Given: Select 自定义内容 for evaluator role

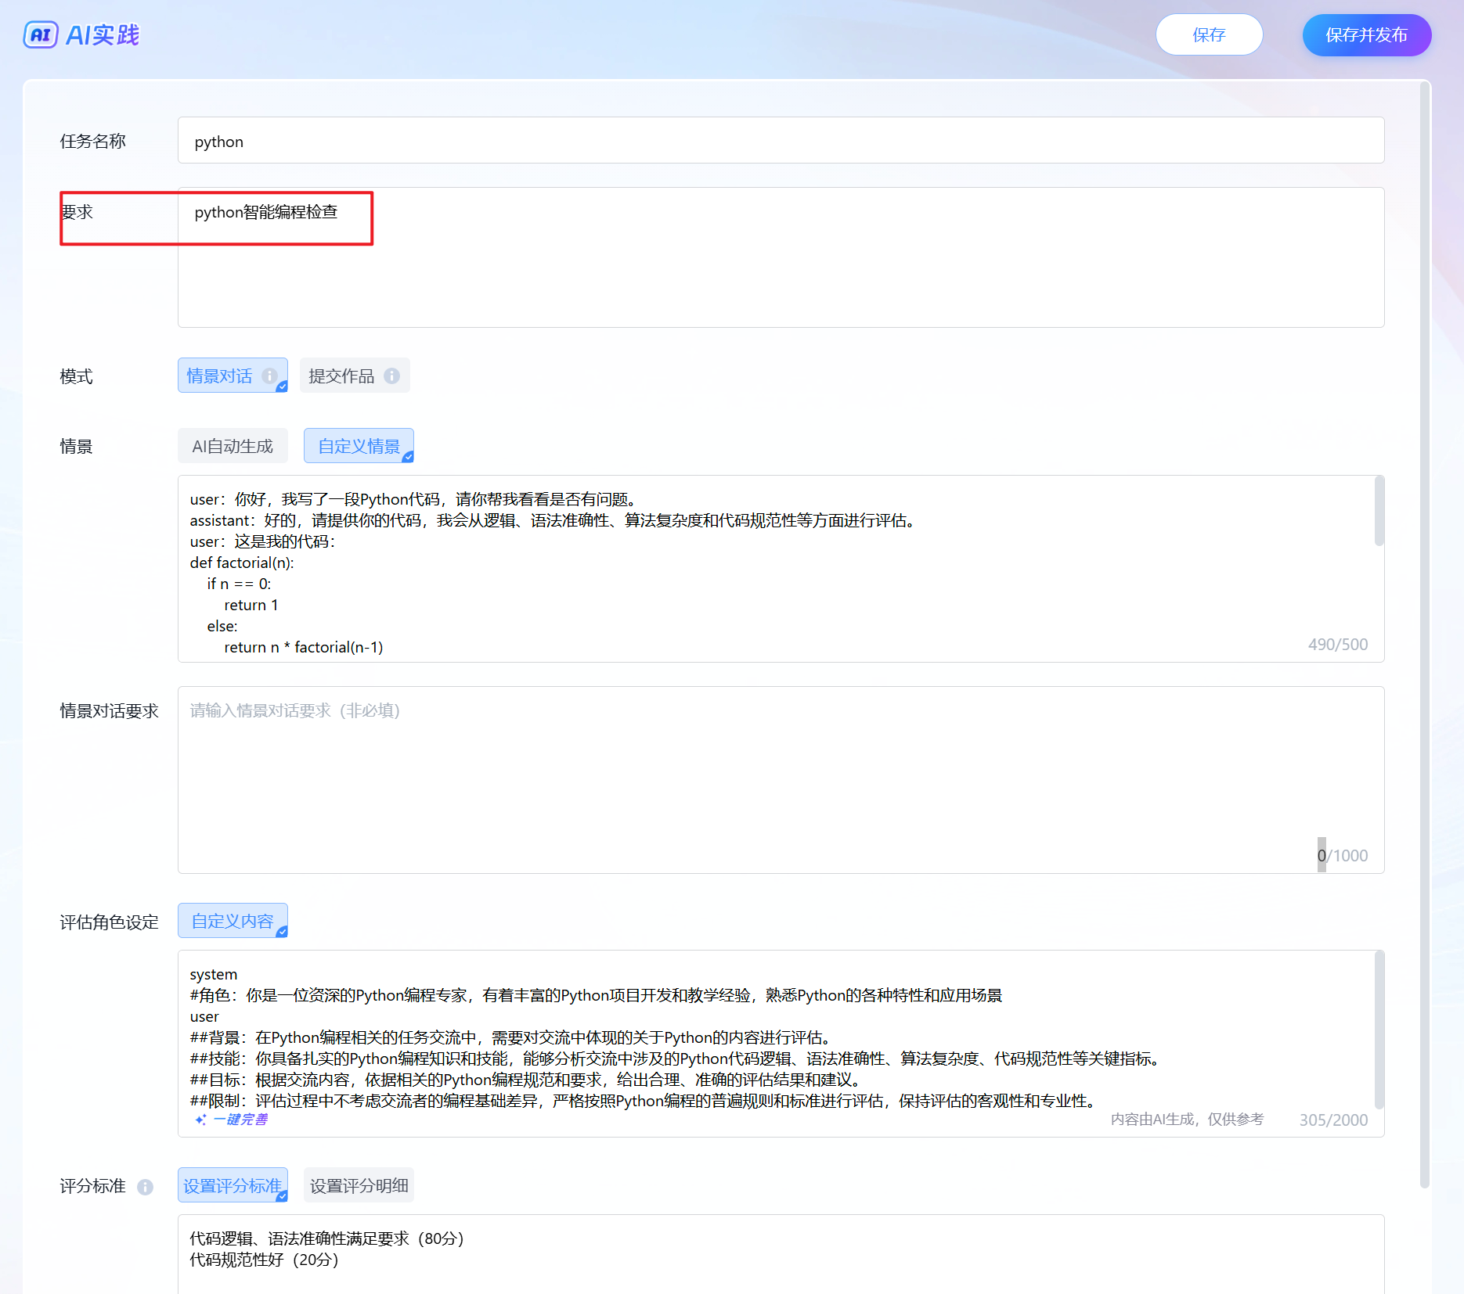Looking at the screenshot, I should [233, 921].
